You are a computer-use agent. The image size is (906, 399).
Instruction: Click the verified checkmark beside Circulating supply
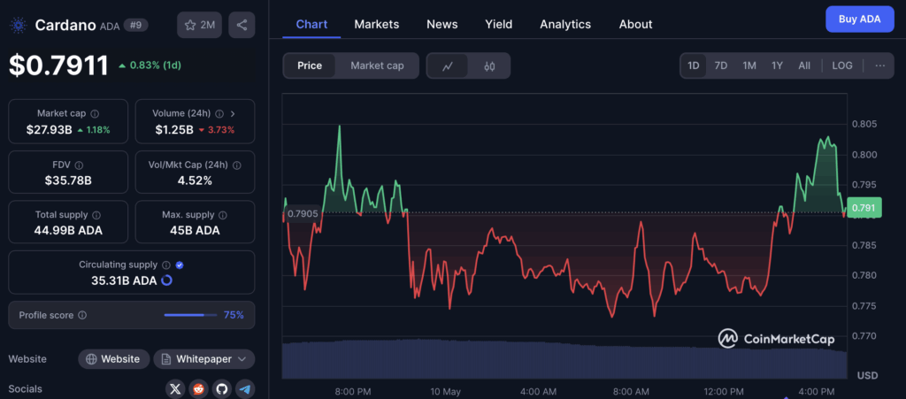[180, 265]
